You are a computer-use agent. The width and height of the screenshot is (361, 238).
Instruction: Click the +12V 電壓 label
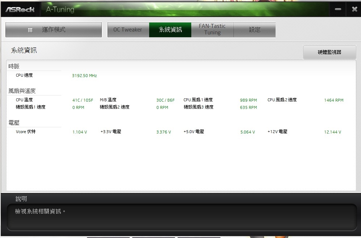[x=277, y=132]
